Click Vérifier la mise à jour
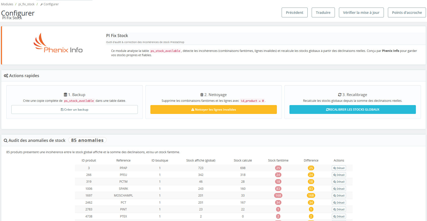 pos(361,13)
